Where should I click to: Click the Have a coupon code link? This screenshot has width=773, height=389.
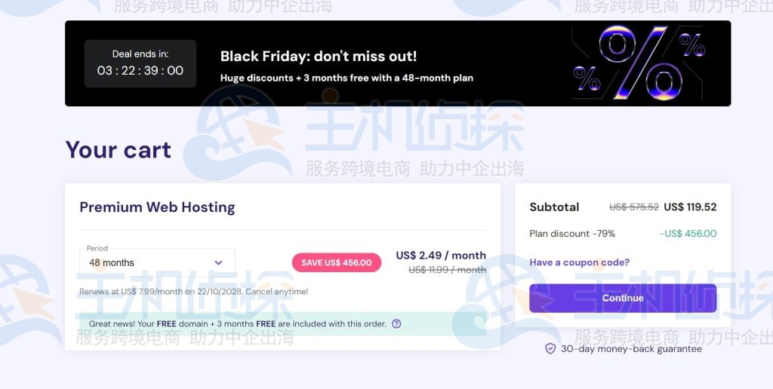tap(579, 262)
